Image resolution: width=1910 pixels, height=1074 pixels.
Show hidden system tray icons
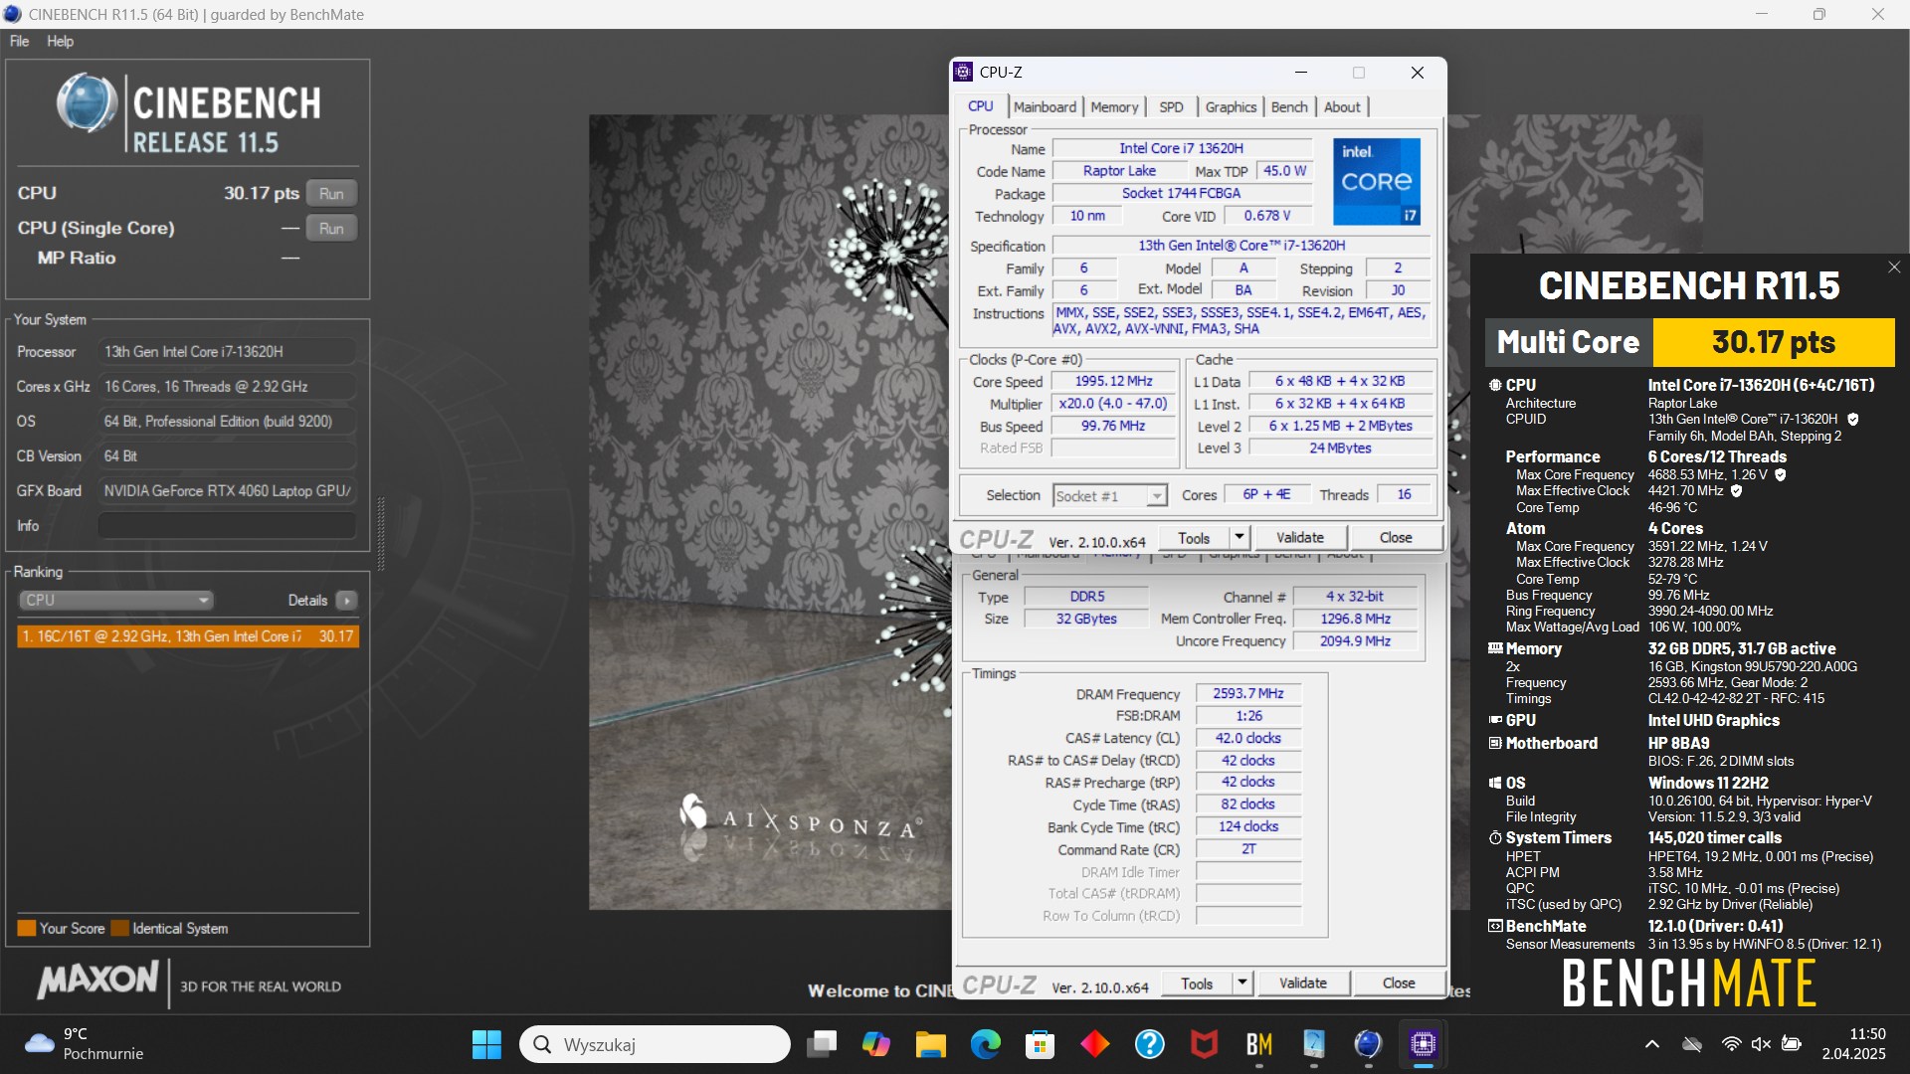coord(1652,1044)
